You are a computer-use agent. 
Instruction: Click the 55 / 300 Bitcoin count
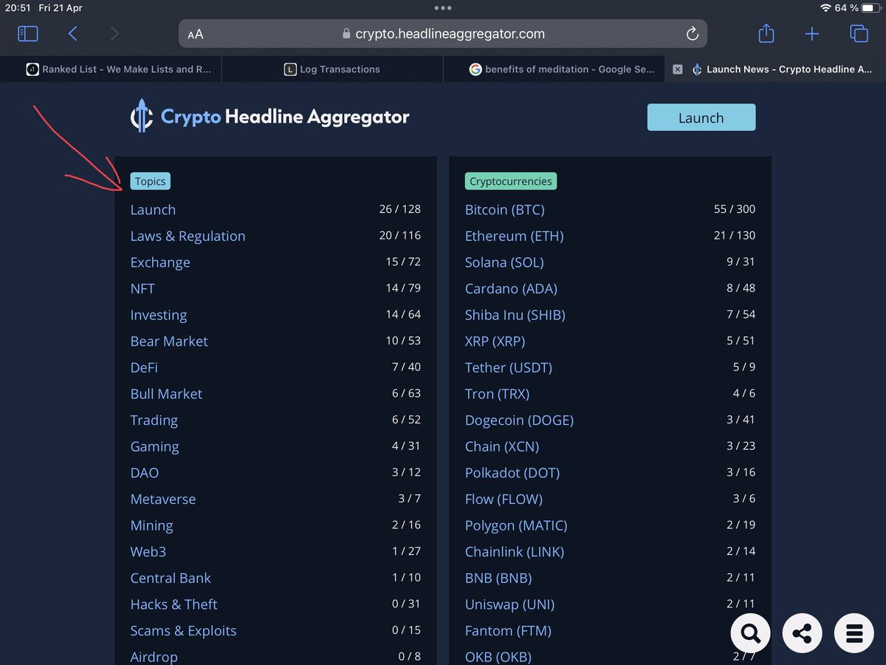(735, 209)
